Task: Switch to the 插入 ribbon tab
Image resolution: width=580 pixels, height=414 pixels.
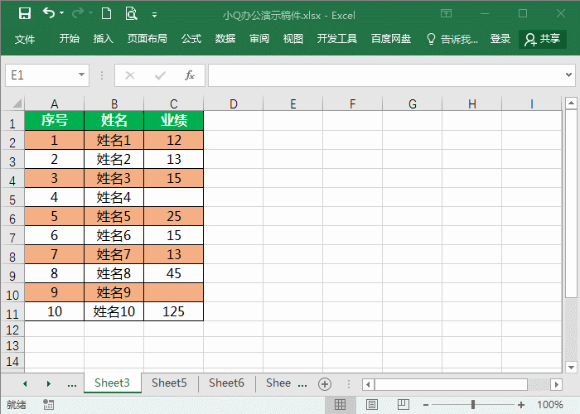Action: point(104,39)
